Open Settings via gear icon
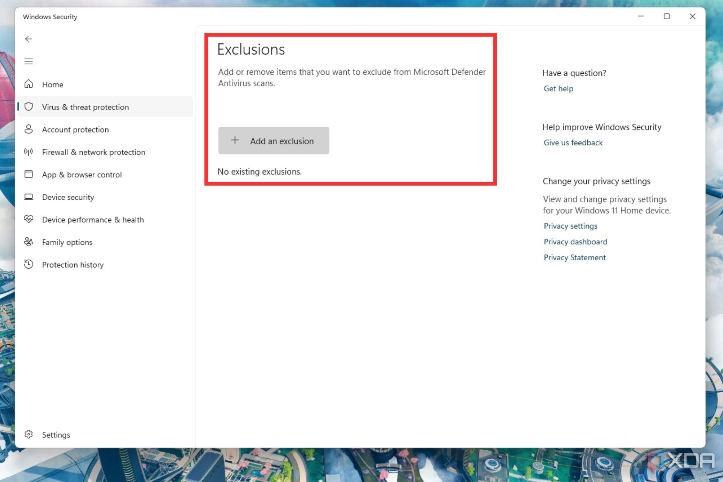This screenshot has width=723, height=482. pos(29,434)
